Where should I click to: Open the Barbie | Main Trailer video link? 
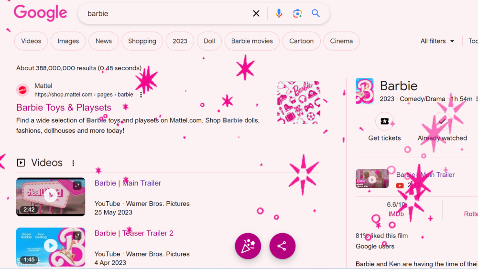coord(128,183)
